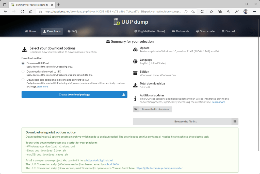Click the browser address bar URL
The height and width of the screenshot is (174, 260).
point(112,11)
